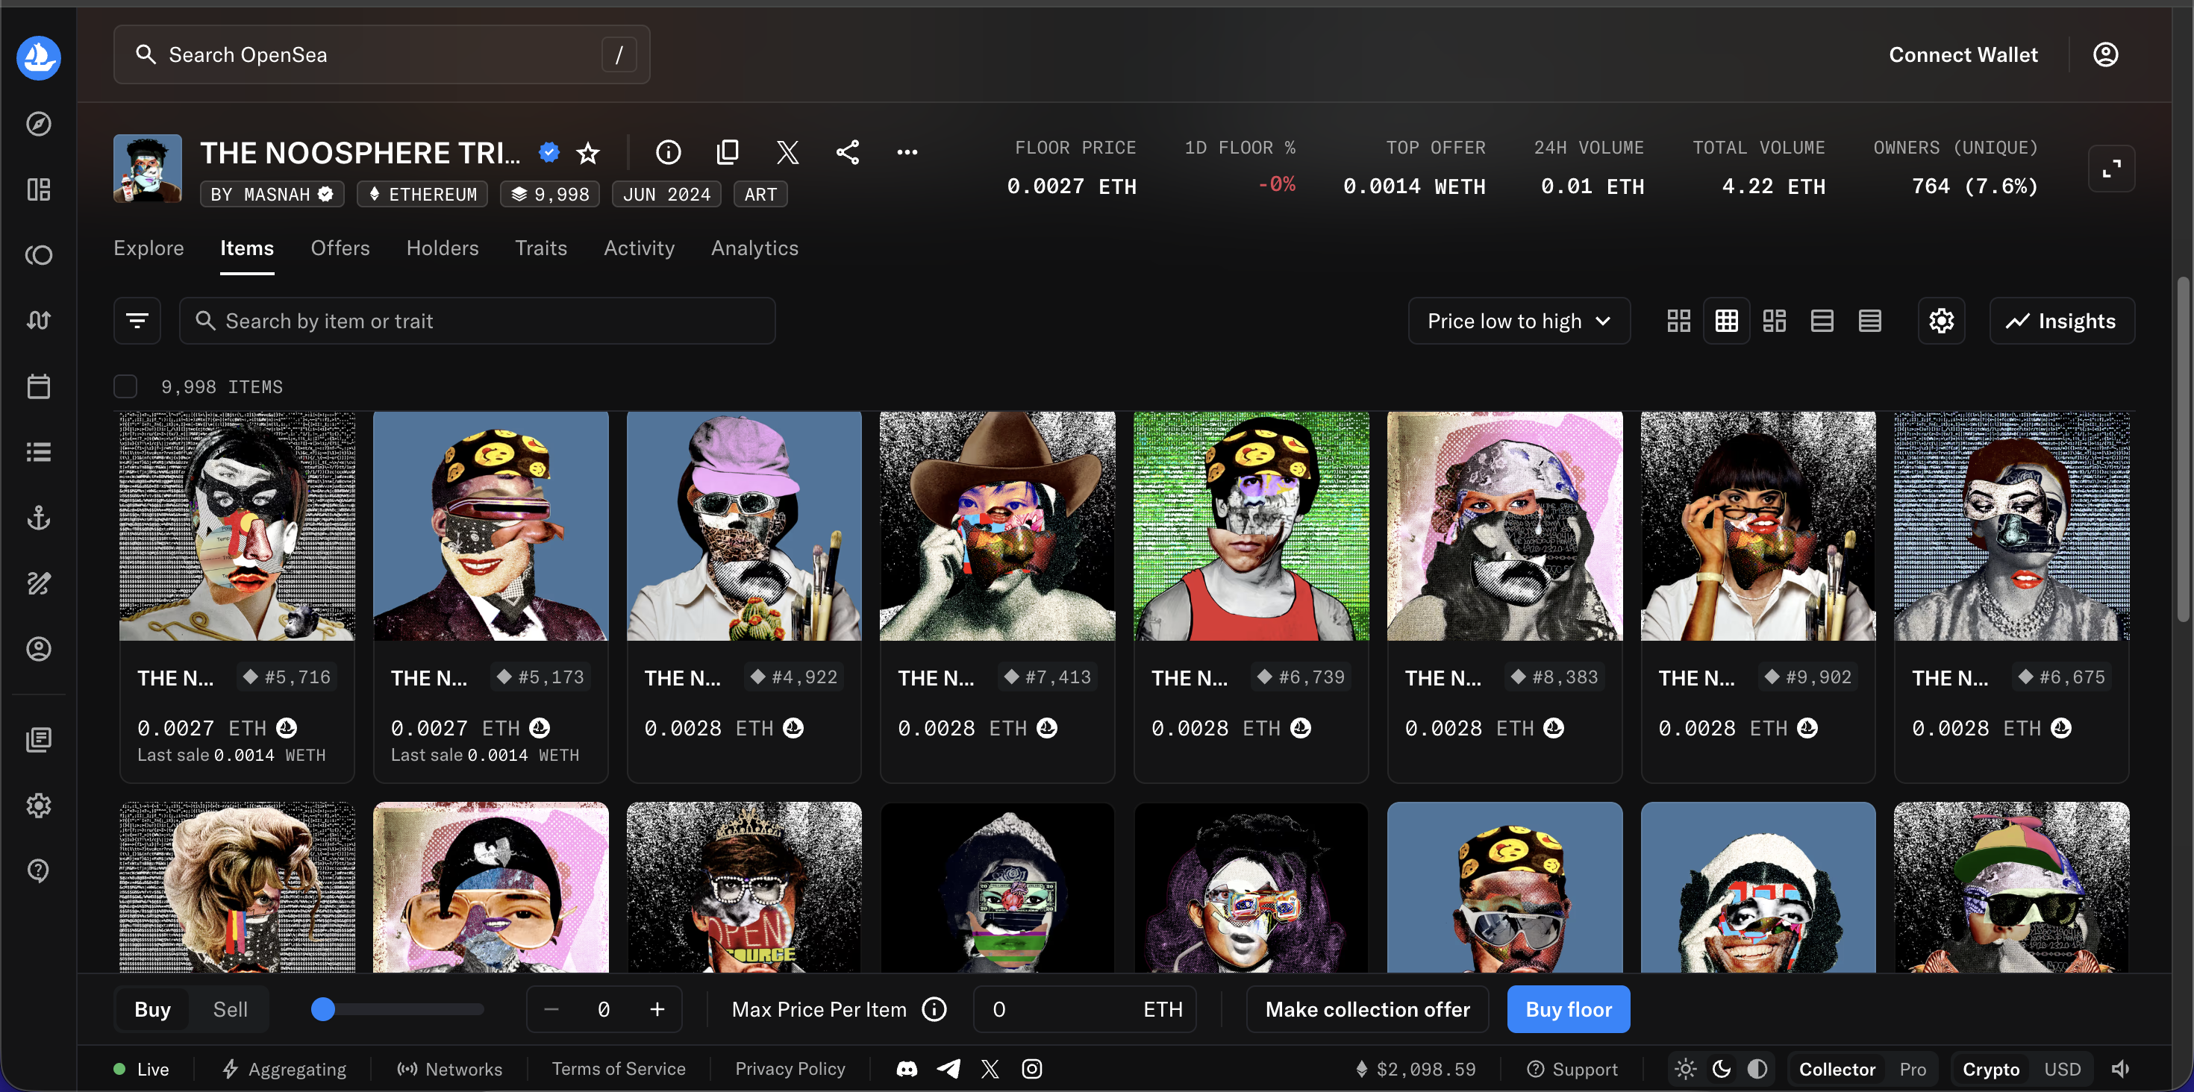Increase item quantity with plus
Image resolution: width=2194 pixels, height=1092 pixels.
tap(657, 1009)
